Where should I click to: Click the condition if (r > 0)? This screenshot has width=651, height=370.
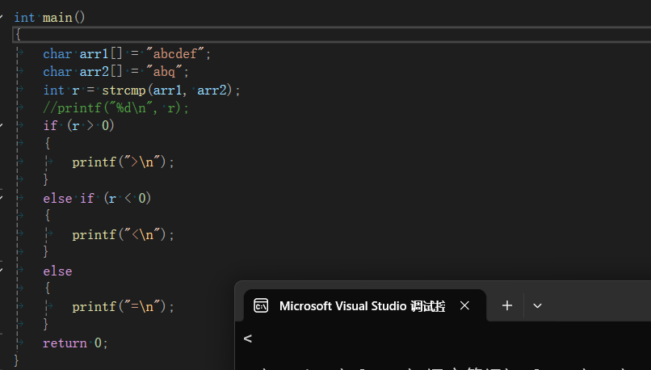[x=78, y=125]
